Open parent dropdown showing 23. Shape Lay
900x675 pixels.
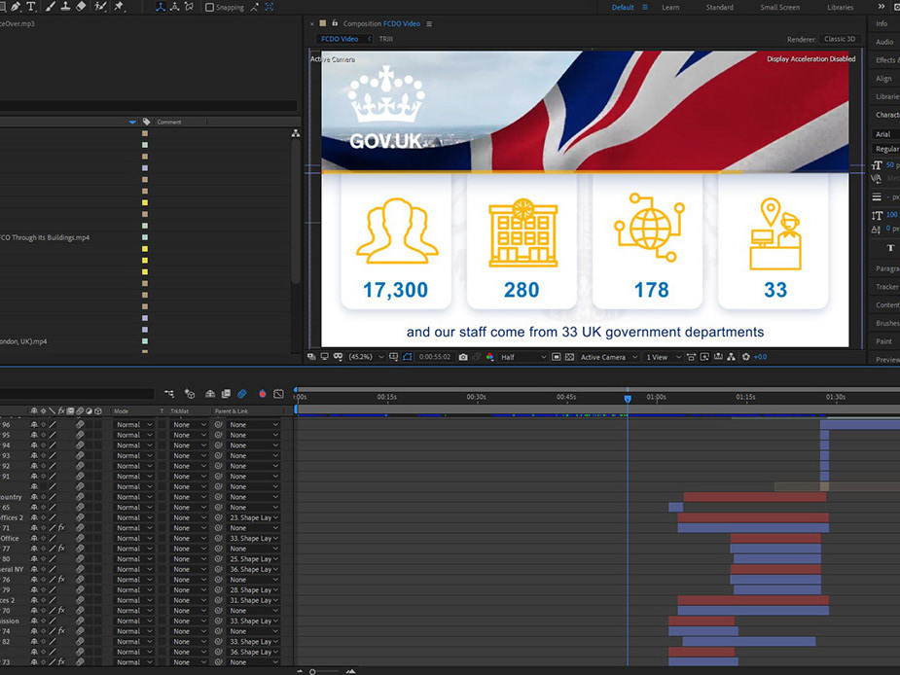254,517
